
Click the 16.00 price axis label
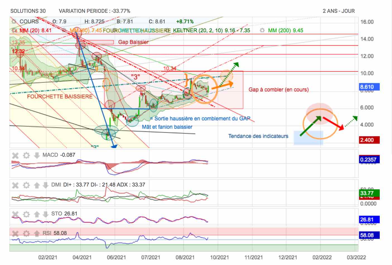(x=367, y=22)
